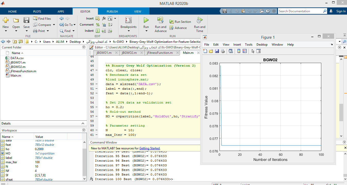Click Run and Advance

[x=161, y=25]
